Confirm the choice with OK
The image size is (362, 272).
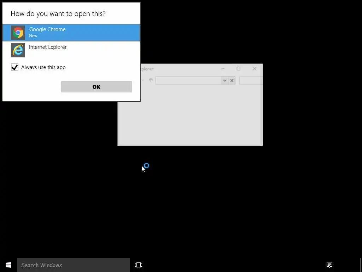[x=97, y=87]
